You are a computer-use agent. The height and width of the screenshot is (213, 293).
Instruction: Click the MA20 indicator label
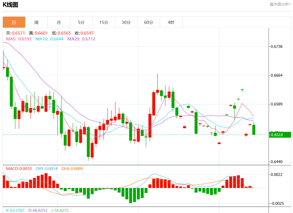coord(81,39)
